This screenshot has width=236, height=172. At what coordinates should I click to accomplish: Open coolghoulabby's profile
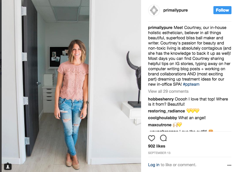pyautogui.click(x=162, y=118)
